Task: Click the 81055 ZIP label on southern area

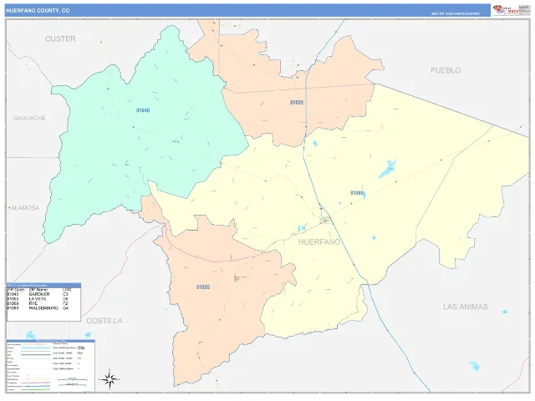Action: [202, 287]
